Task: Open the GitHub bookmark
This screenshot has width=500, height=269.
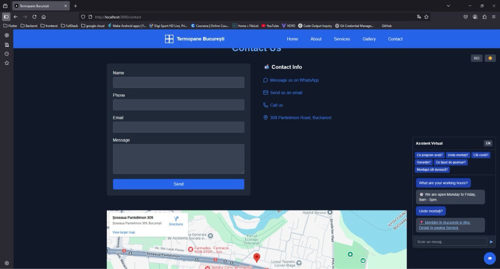Action: (x=386, y=26)
